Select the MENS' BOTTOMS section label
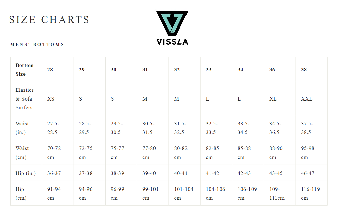The width and height of the screenshot is (340, 215). pyautogui.click(x=37, y=44)
